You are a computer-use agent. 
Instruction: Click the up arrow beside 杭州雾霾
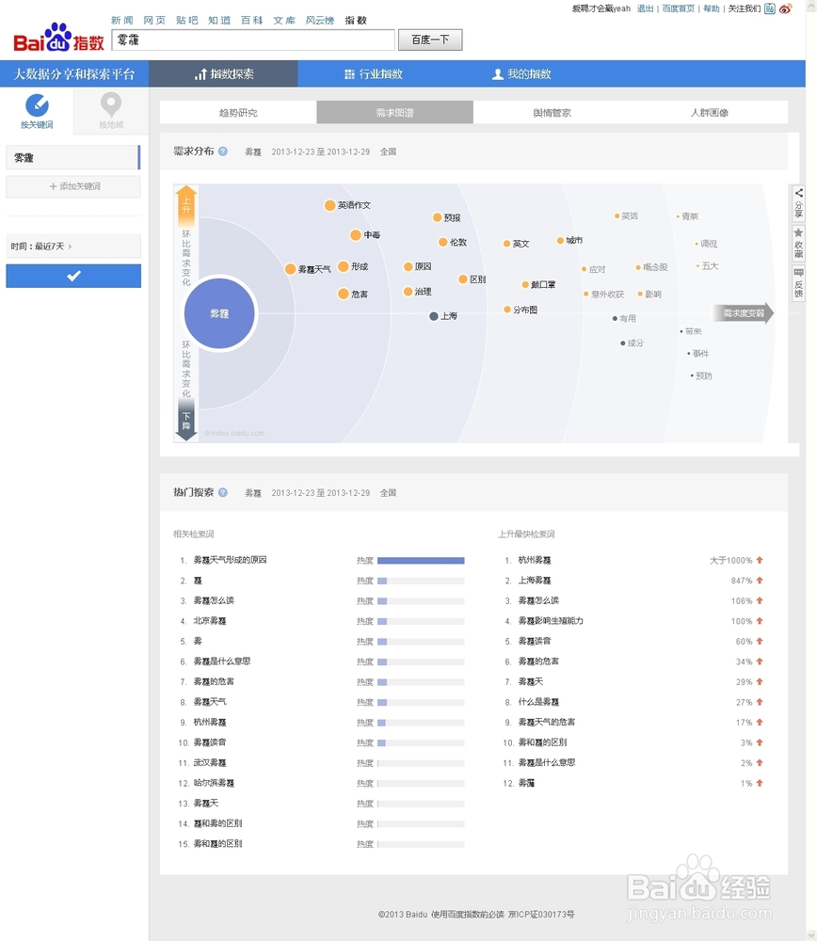(760, 560)
